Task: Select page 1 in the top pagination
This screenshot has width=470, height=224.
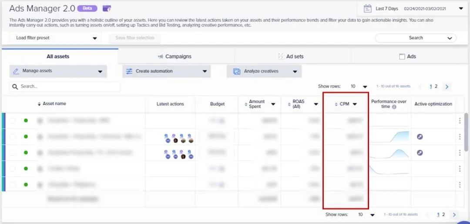Action: [431, 86]
